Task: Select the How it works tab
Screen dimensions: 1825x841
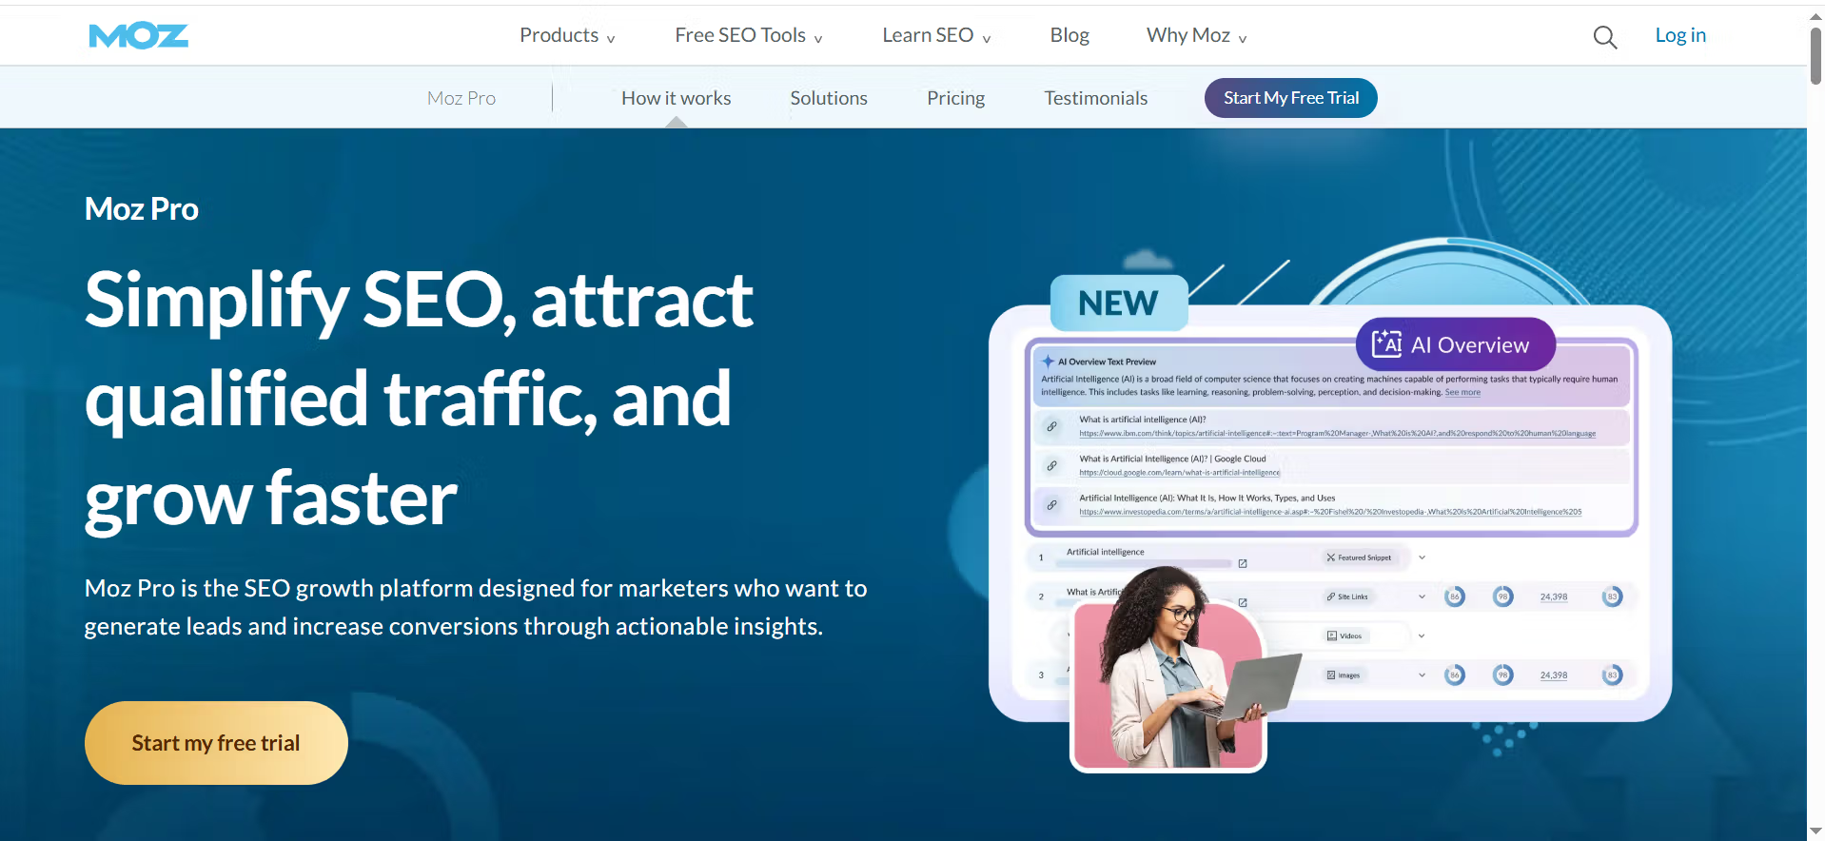Action: [676, 98]
